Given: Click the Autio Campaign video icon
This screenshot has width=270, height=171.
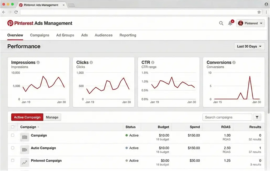Looking at the screenshot, I should click(24, 150).
